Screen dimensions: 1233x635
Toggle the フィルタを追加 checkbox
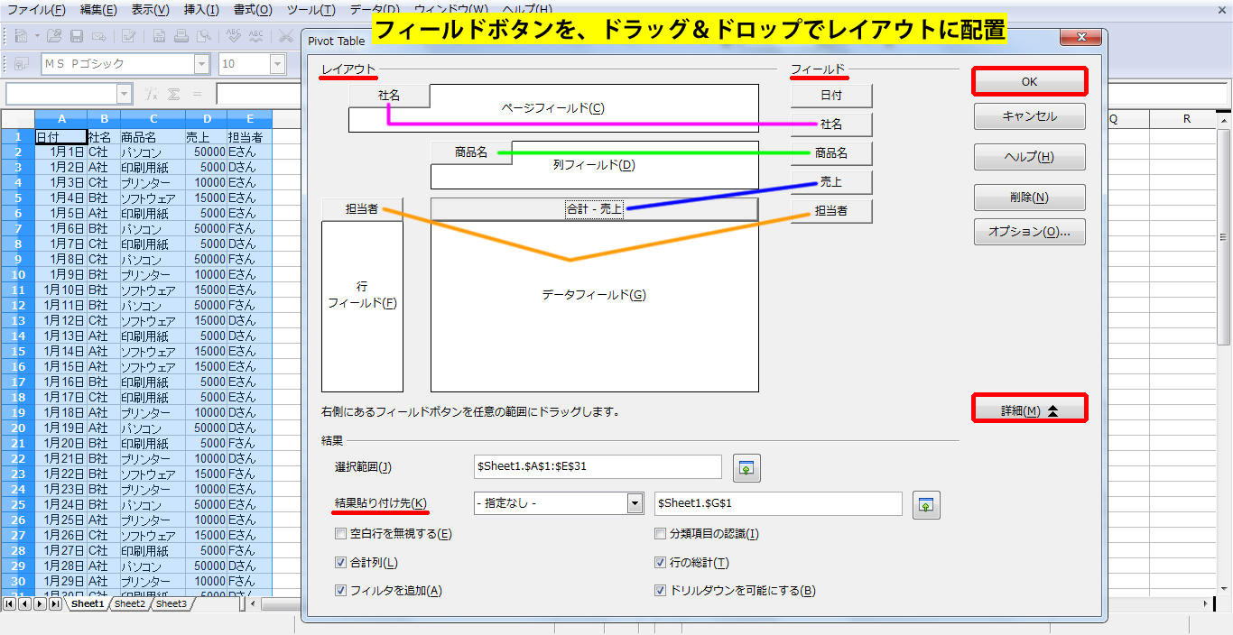click(x=340, y=591)
